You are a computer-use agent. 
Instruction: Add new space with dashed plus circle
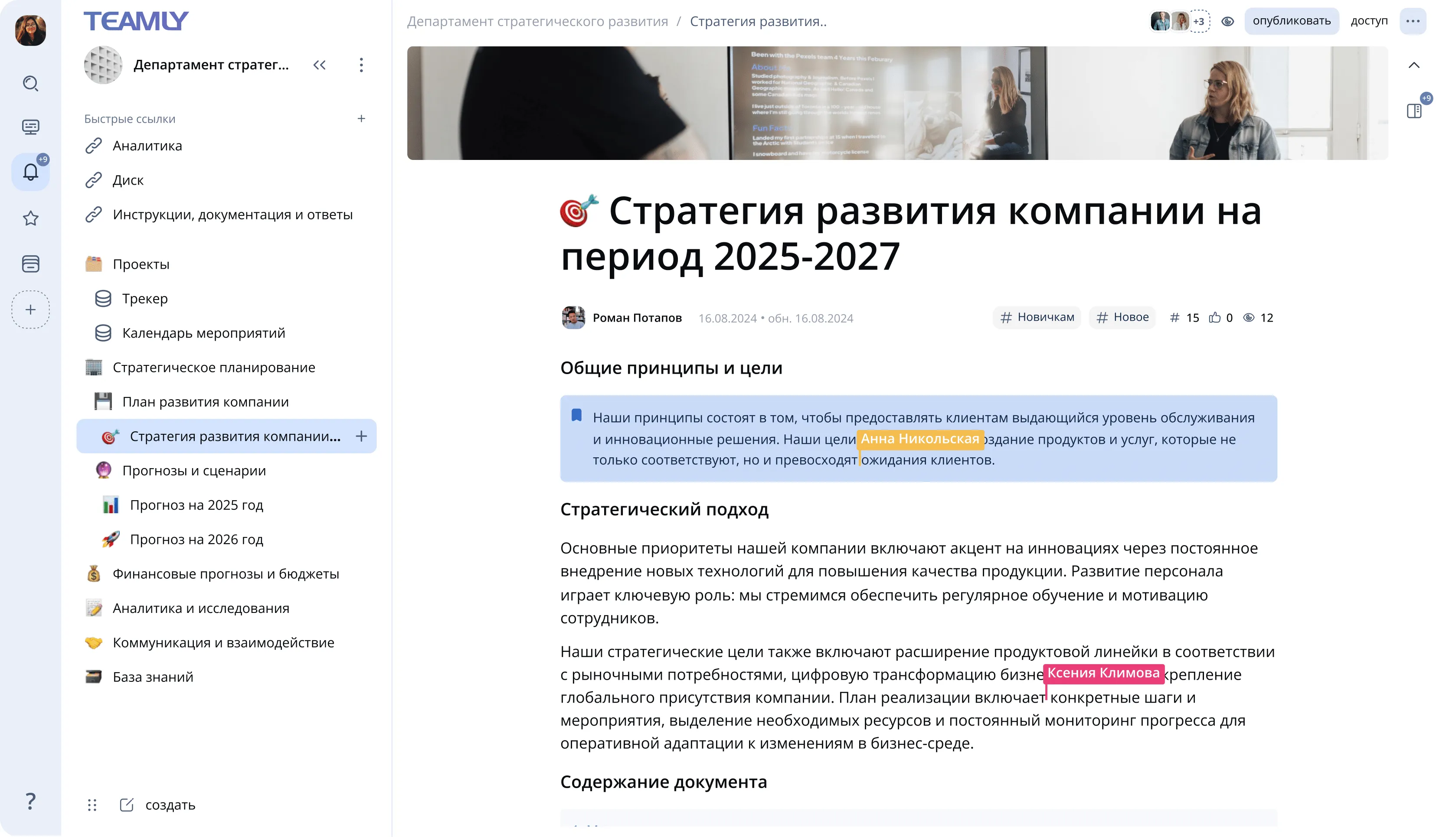pos(30,309)
